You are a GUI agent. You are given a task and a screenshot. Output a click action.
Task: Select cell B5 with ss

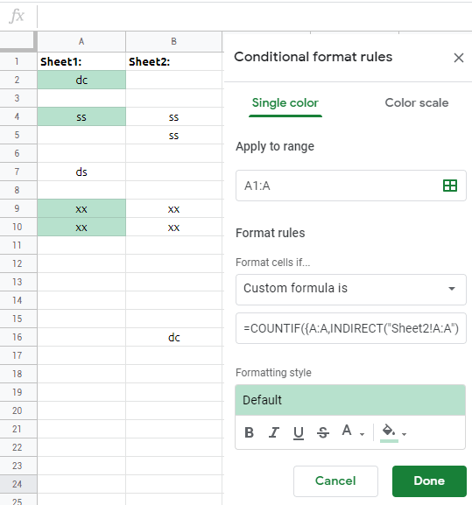coord(173,135)
